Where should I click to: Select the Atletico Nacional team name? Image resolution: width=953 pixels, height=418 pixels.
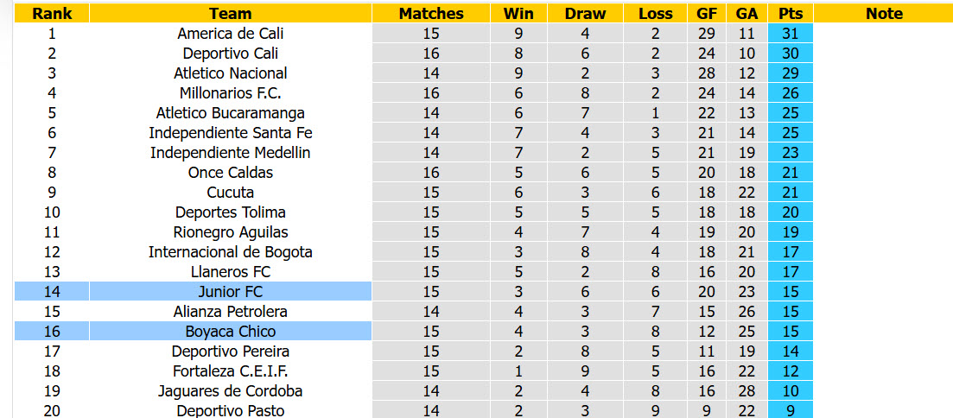[x=231, y=73]
